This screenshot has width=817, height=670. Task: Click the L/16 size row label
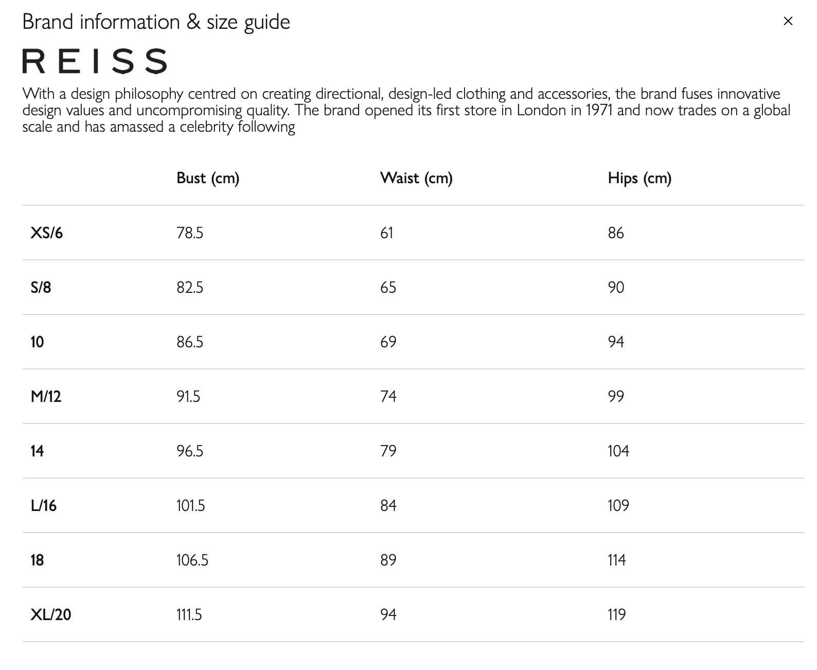(x=44, y=506)
